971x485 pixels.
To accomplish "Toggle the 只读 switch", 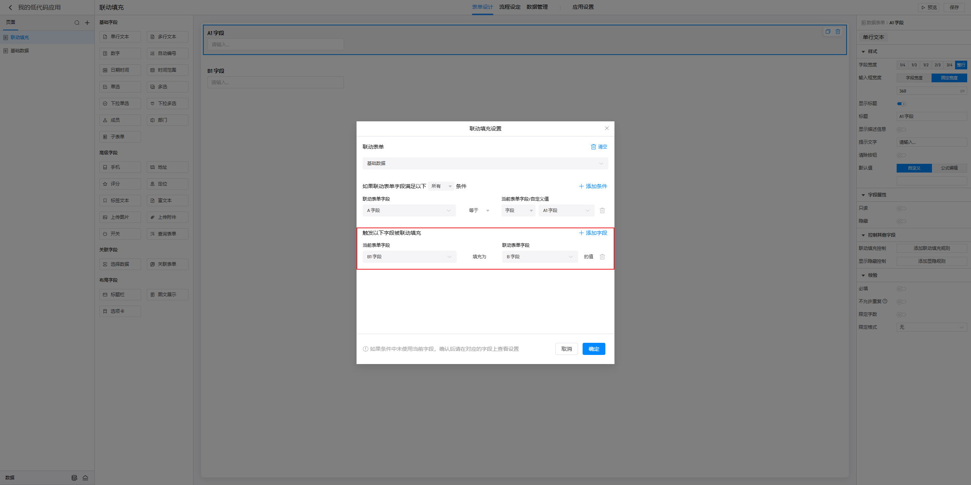I will click(x=902, y=208).
